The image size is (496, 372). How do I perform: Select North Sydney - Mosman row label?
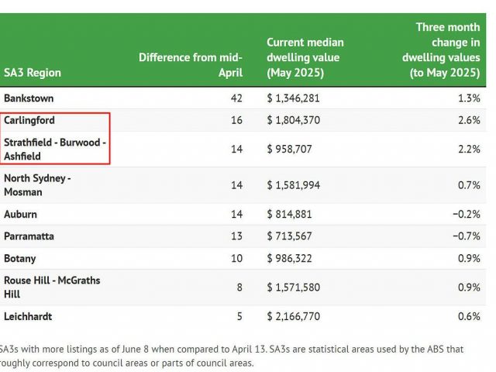(37, 185)
